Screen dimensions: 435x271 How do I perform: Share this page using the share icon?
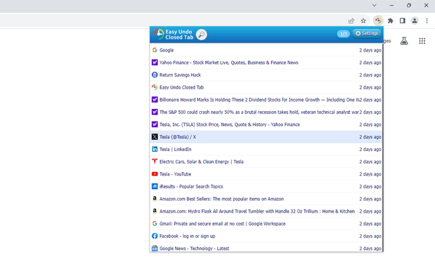(351, 20)
